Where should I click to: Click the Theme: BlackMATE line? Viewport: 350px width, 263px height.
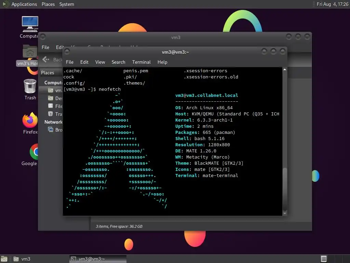(x=209, y=163)
